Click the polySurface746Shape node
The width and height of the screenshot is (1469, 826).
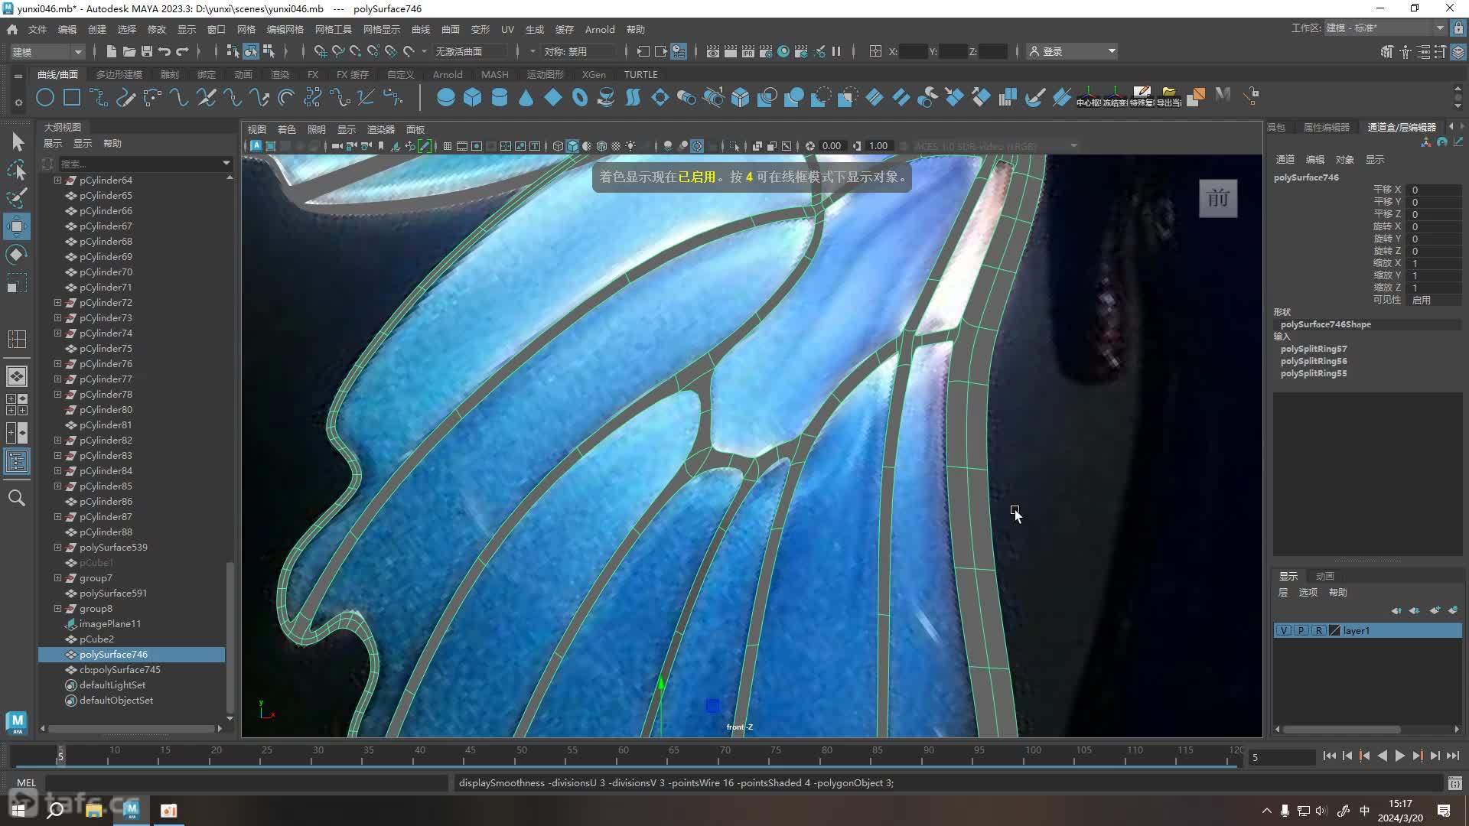click(1326, 325)
